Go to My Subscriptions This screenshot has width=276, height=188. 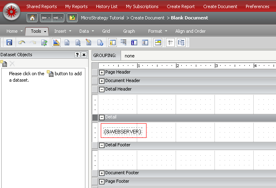coord(142,6)
